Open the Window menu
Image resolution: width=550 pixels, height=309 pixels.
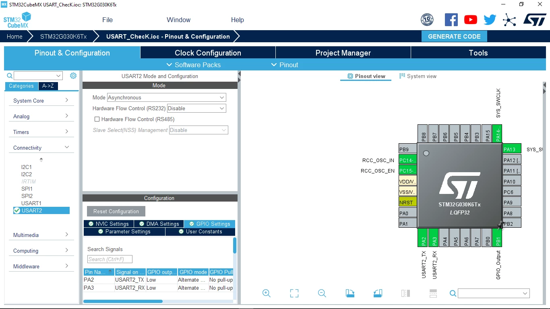point(178,20)
